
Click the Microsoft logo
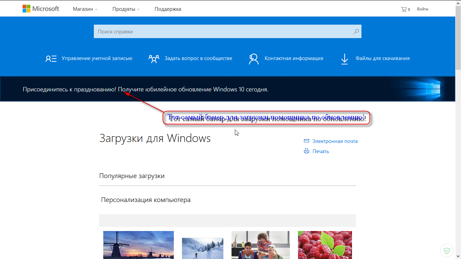tap(41, 9)
